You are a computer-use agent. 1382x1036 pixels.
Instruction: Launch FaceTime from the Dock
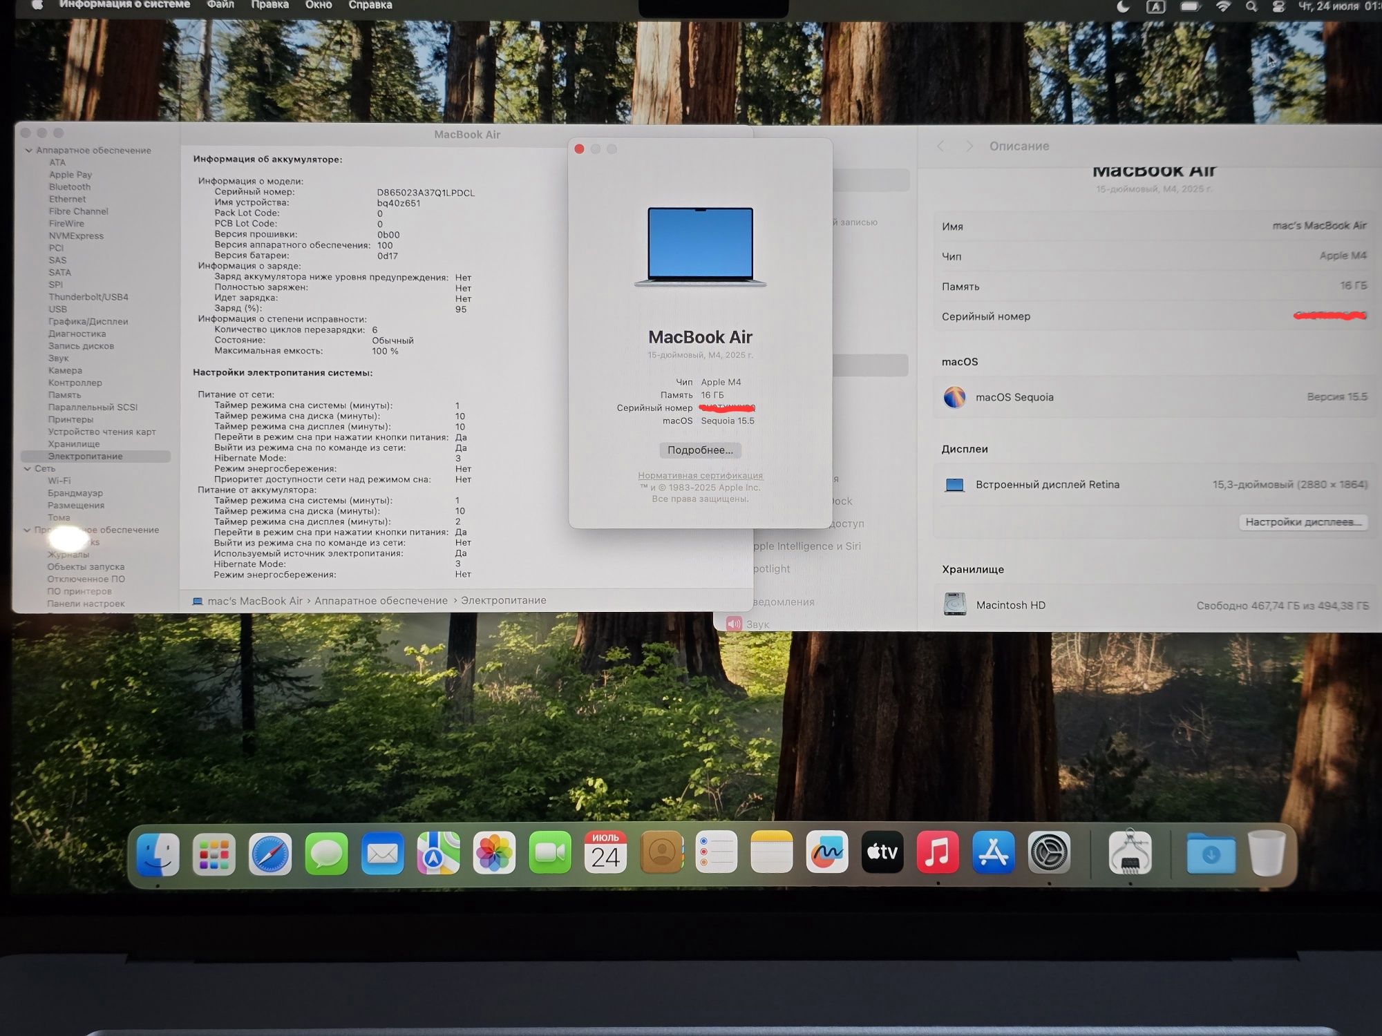point(550,853)
